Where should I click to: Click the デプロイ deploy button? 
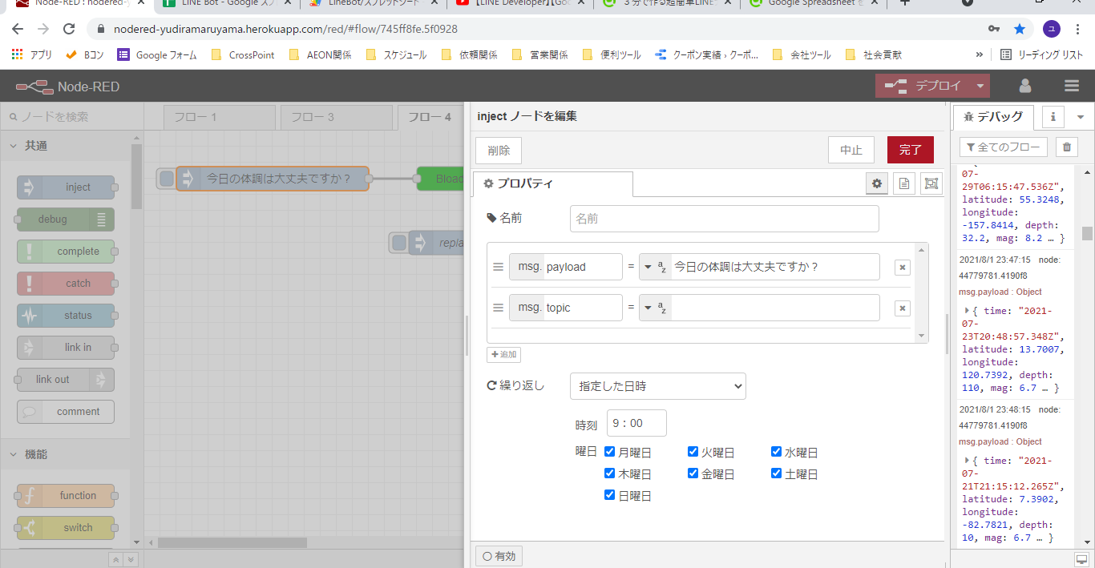click(923, 86)
